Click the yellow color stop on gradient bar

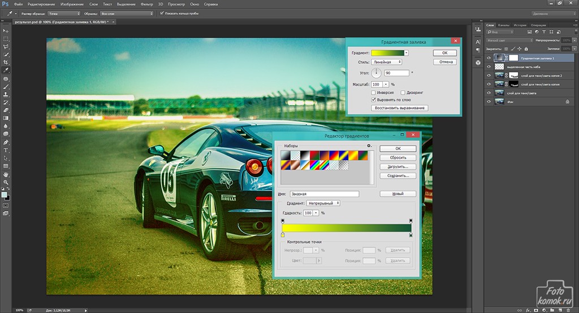pyautogui.click(x=283, y=234)
